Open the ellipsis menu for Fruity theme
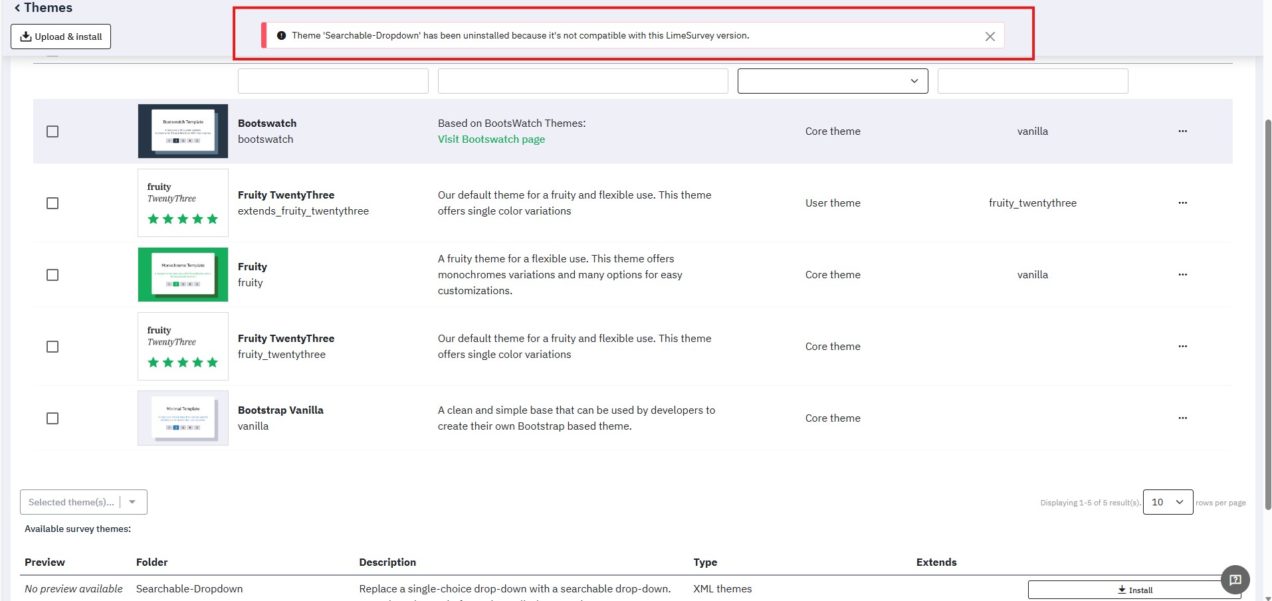Viewport: 1272px width, 601px height. pyautogui.click(x=1182, y=275)
